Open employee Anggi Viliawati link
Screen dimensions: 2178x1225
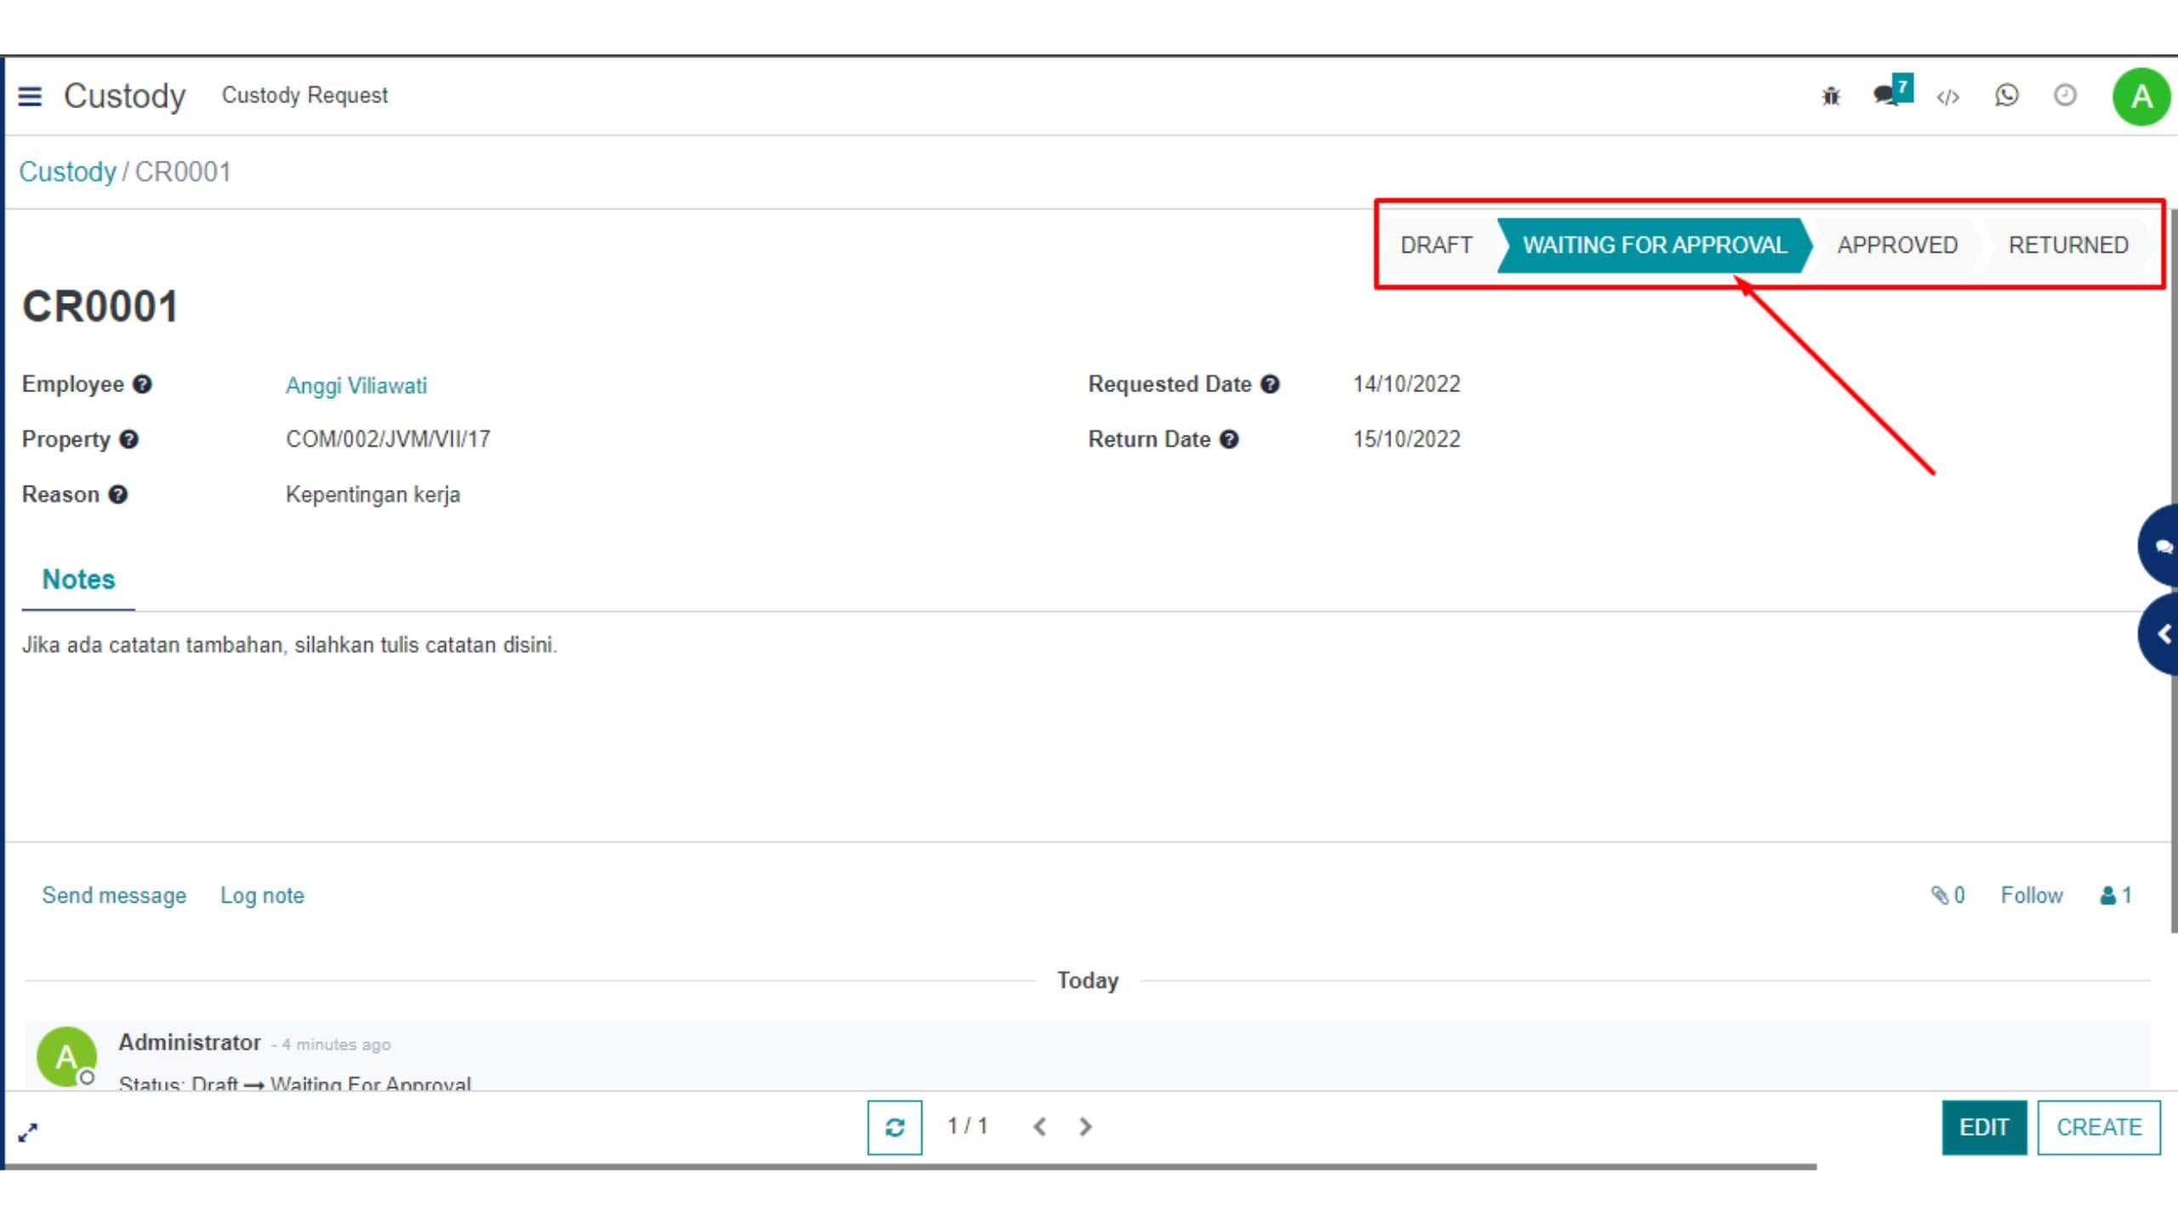pyautogui.click(x=356, y=385)
